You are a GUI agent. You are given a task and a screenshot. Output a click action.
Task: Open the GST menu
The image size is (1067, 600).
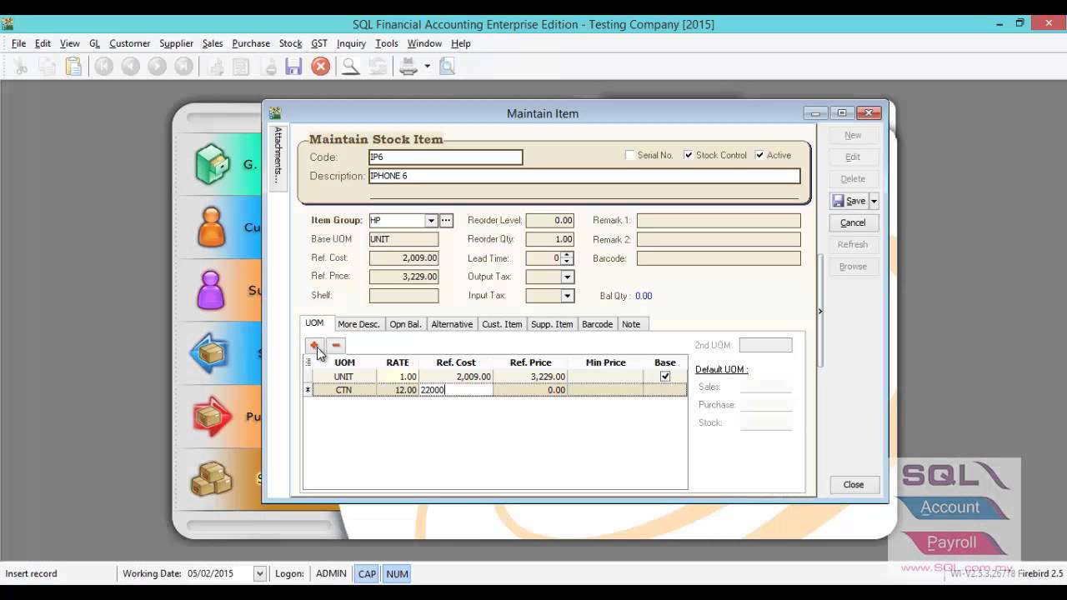click(x=318, y=43)
